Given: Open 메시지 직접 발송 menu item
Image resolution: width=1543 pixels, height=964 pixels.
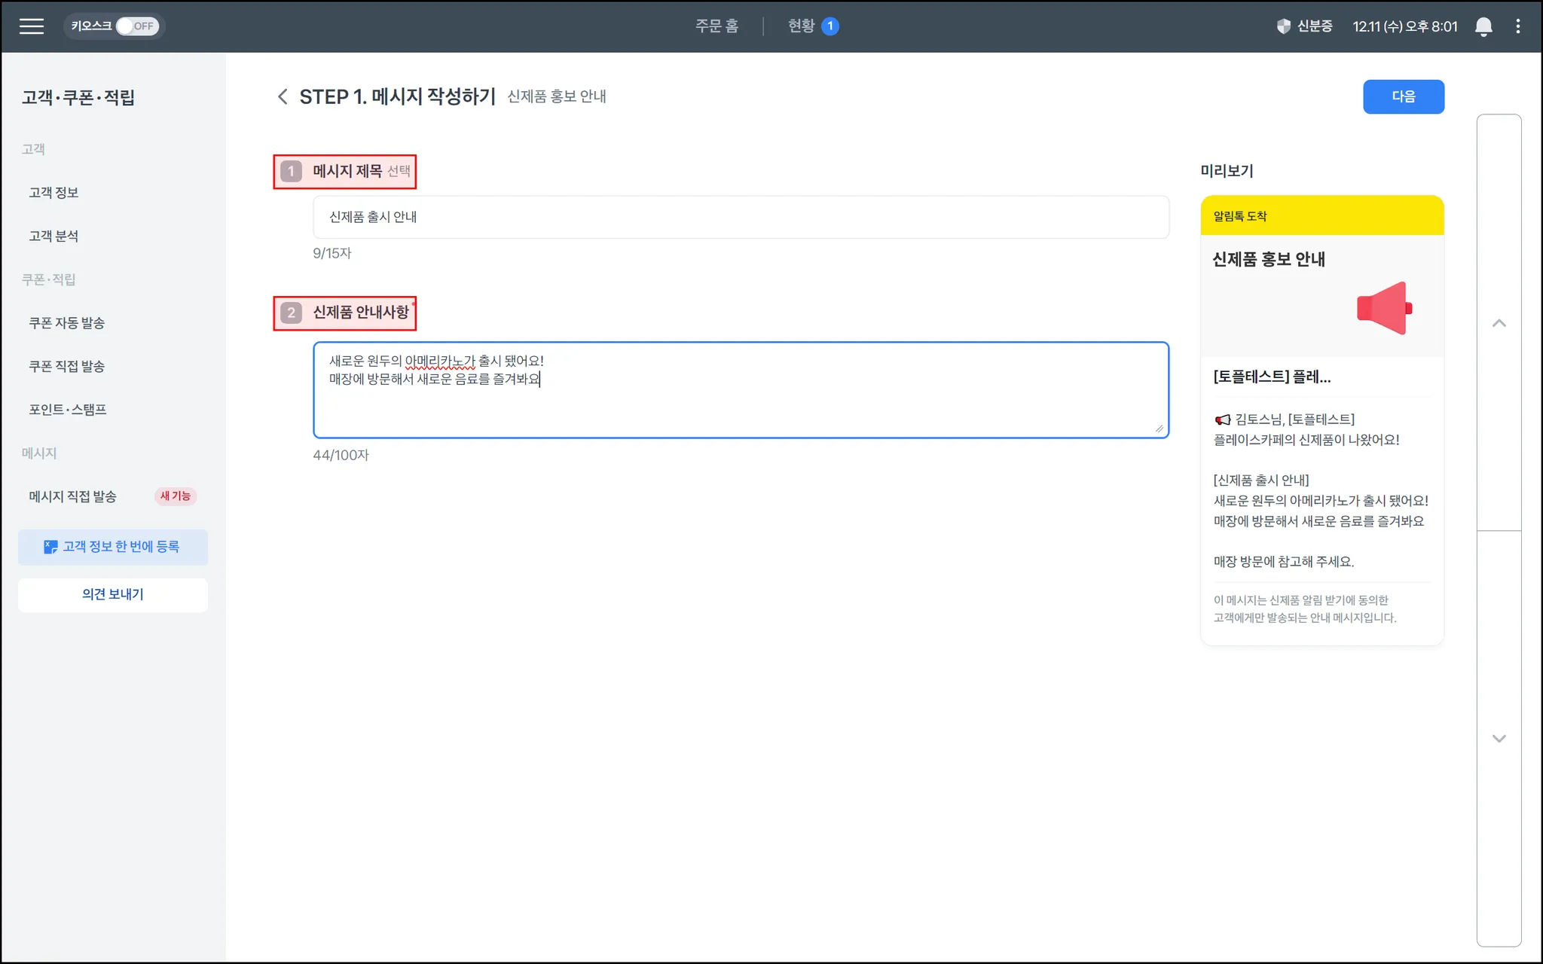Looking at the screenshot, I should (x=73, y=496).
